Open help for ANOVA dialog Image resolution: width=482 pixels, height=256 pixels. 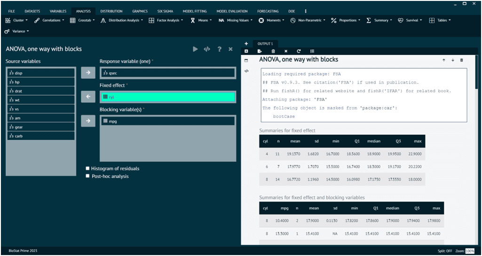coord(219,49)
